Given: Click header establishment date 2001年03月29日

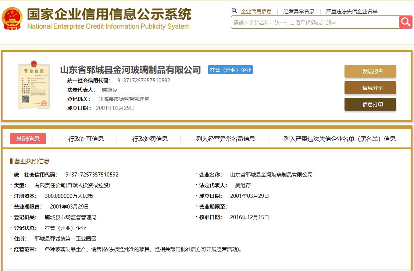Looking at the screenshot, I should coord(115,108).
